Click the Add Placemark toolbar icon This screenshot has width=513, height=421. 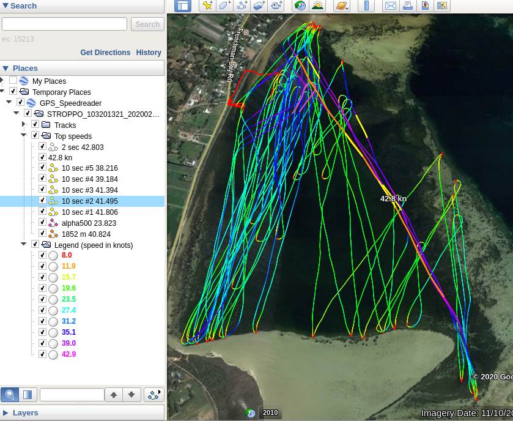click(x=207, y=6)
